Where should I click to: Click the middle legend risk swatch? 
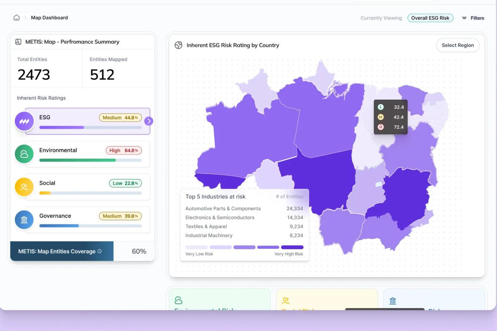[x=244, y=247]
